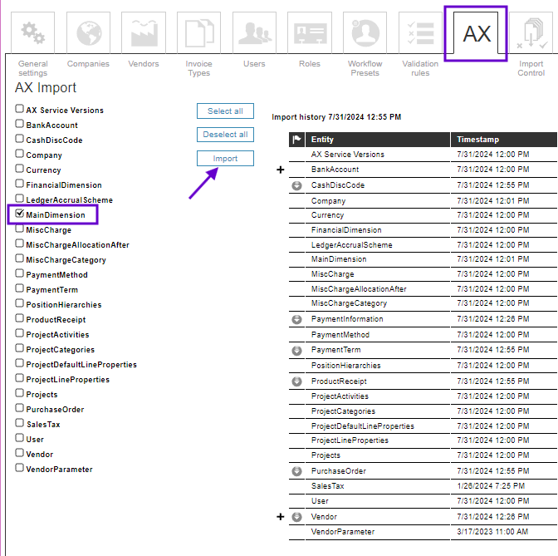558x556 pixels.
Task: Open the Invoice Types documents icon
Action: click(198, 32)
